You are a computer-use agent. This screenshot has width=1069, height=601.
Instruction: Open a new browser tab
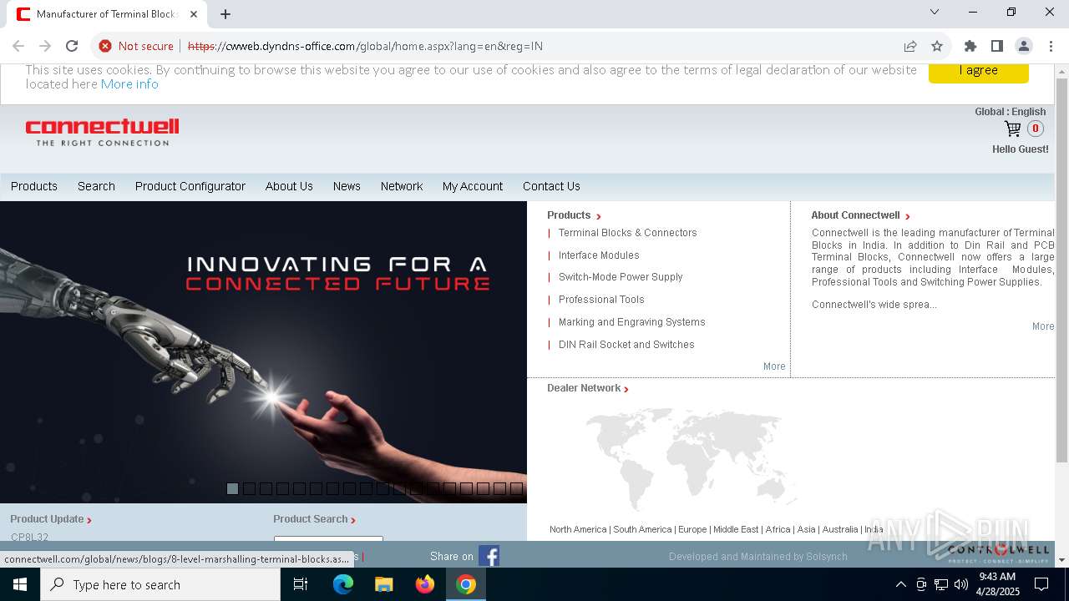[225, 14]
